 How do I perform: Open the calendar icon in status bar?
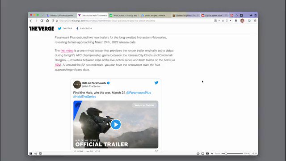41,153
